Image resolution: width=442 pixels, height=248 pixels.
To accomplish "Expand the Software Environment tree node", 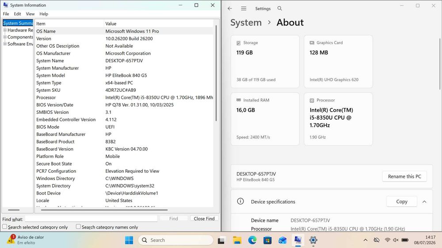I will pyautogui.click(x=5, y=44).
